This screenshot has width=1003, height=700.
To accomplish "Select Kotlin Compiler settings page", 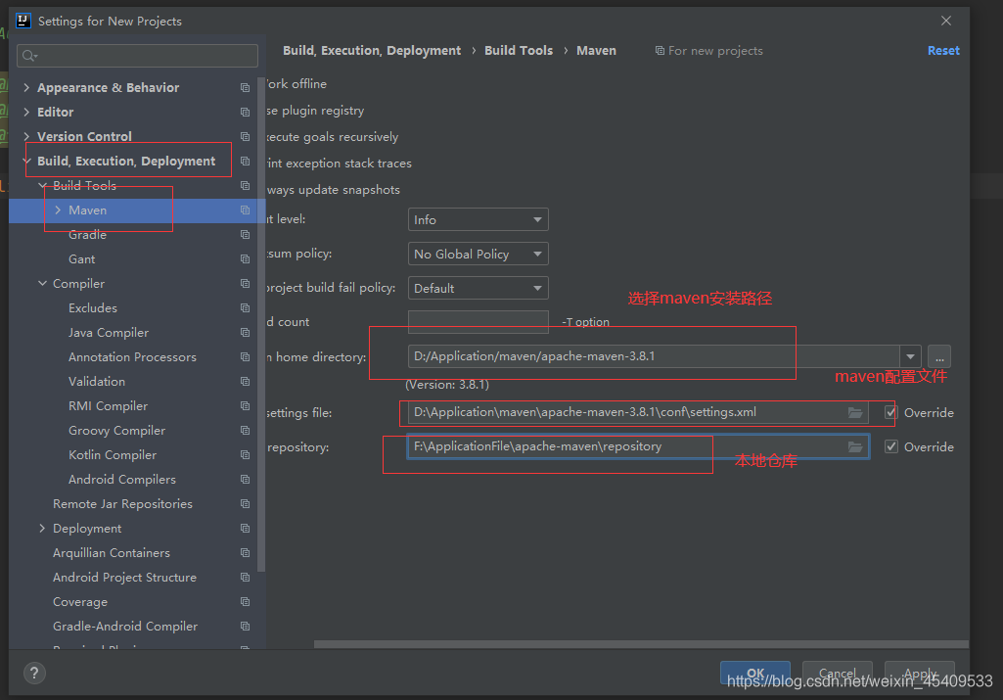I will 113,455.
